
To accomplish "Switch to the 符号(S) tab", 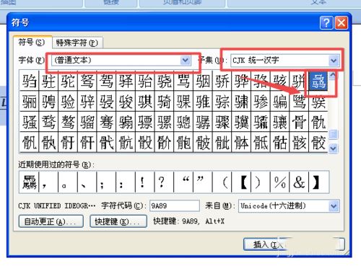I will point(32,43).
